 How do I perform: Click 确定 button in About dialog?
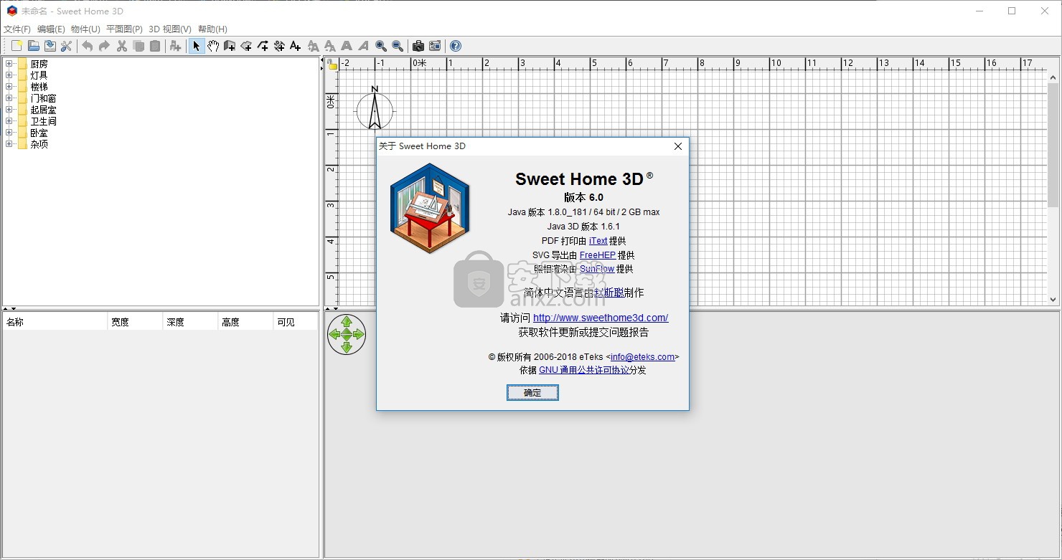532,393
